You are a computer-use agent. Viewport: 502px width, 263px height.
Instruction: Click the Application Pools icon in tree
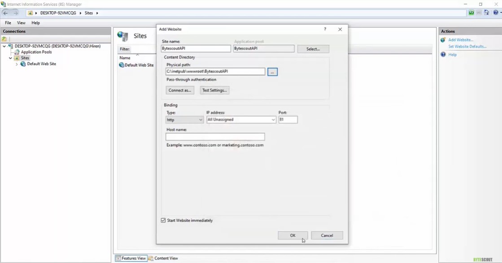click(17, 52)
